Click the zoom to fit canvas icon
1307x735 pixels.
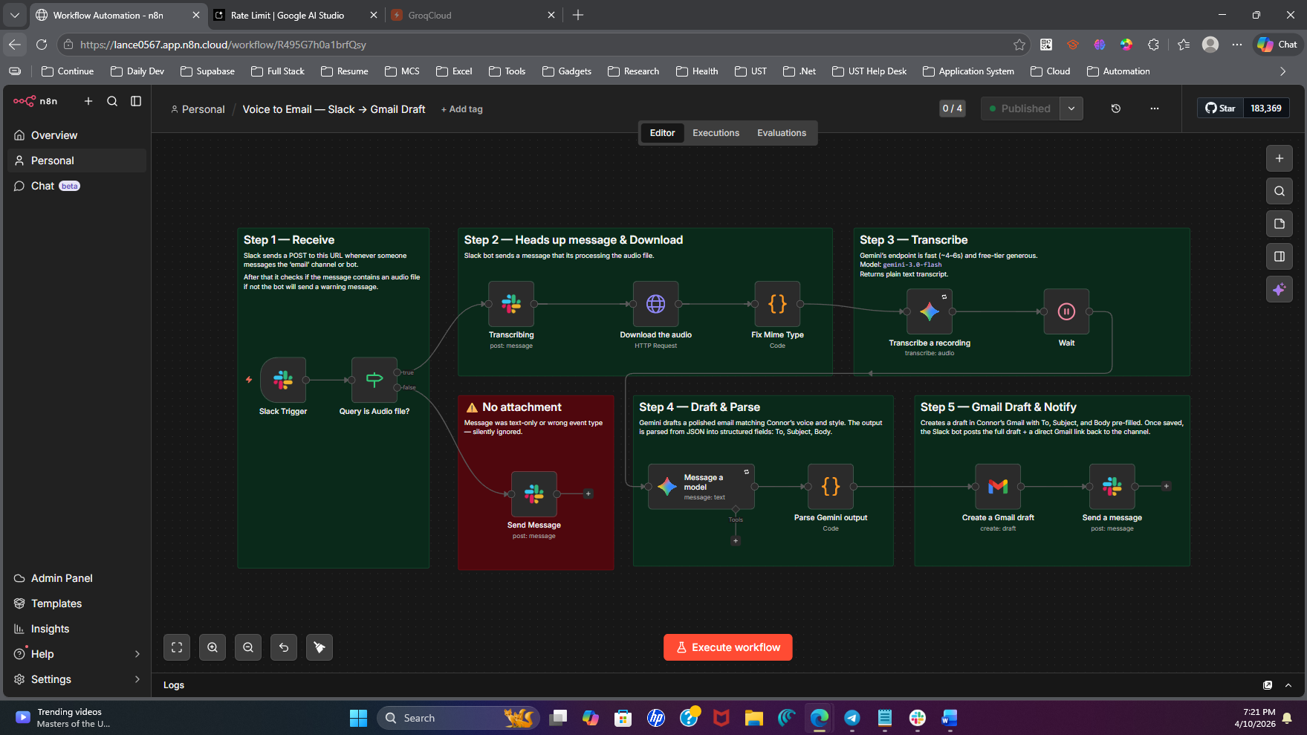(177, 647)
